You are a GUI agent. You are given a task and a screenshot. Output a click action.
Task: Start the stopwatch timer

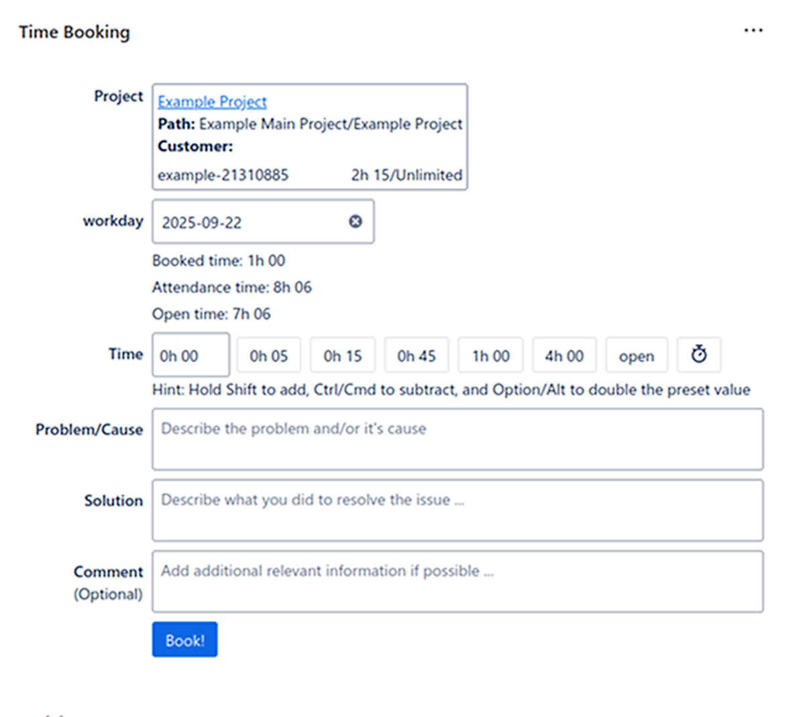tap(698, 355)
